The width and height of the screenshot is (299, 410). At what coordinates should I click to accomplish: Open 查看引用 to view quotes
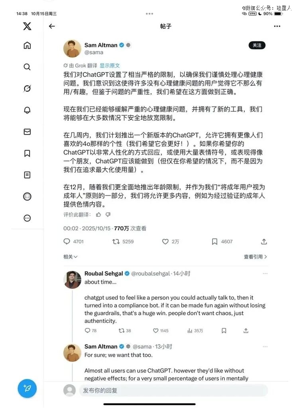[255, 257]
